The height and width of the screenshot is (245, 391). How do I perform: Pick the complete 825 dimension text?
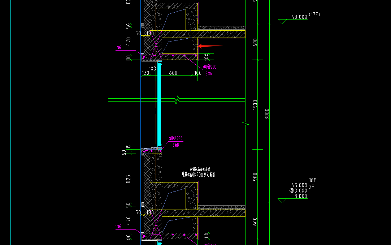pyautogui.click(x=128, y=179)
